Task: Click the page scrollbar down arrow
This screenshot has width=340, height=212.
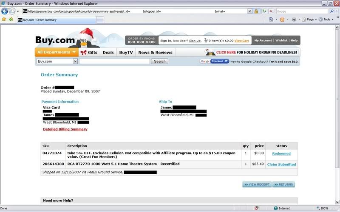Action: pos(337,202)
